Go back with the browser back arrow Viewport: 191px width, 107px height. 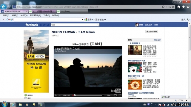3,7
